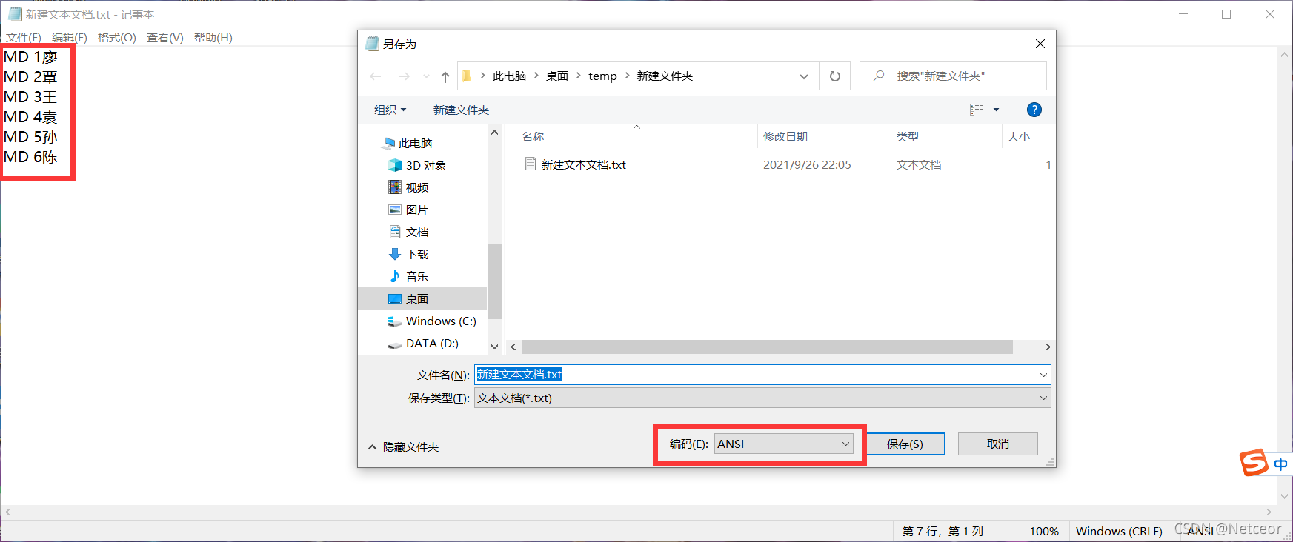Image resolution: width=1293 pixels, height=542 pixels.
Task: Refresh the folder view
Action: [835, 76]
